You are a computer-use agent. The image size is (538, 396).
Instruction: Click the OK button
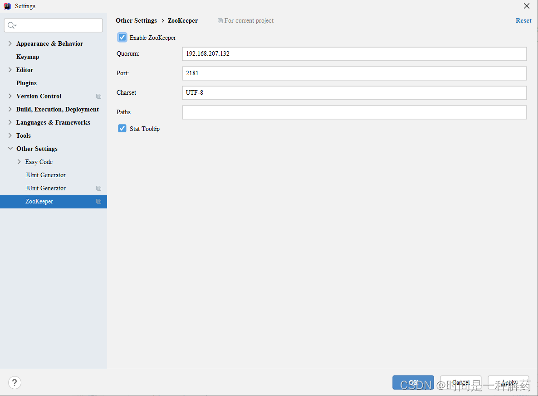click(413, 383)
